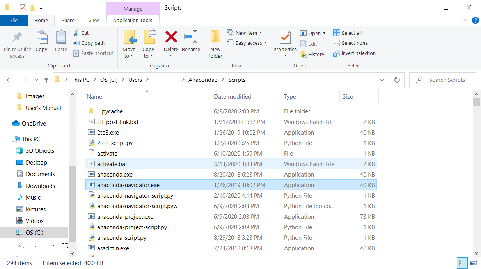Click Invert selection in the Select group

click(x=354, y=53)
